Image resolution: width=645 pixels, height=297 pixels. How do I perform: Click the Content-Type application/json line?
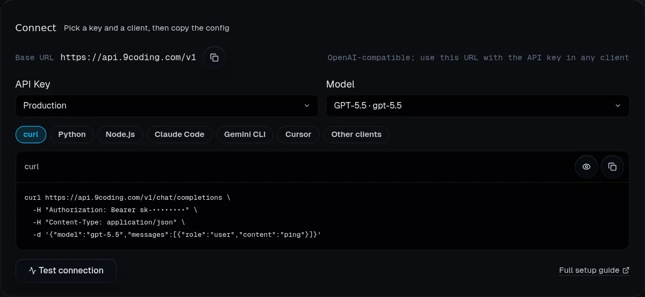(109, 222)
